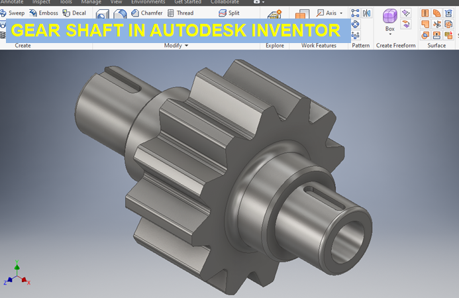Select the Decal tool
This screenshot has width=459, height=298.
(x=74, y=13)
